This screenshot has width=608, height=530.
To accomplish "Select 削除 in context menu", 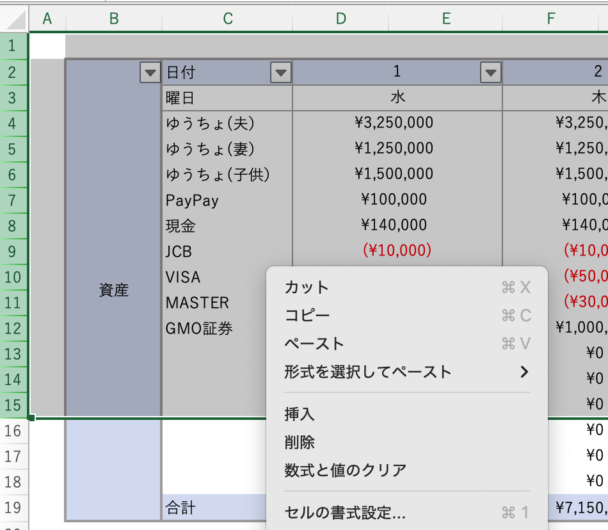I will [x=300, y=442].
